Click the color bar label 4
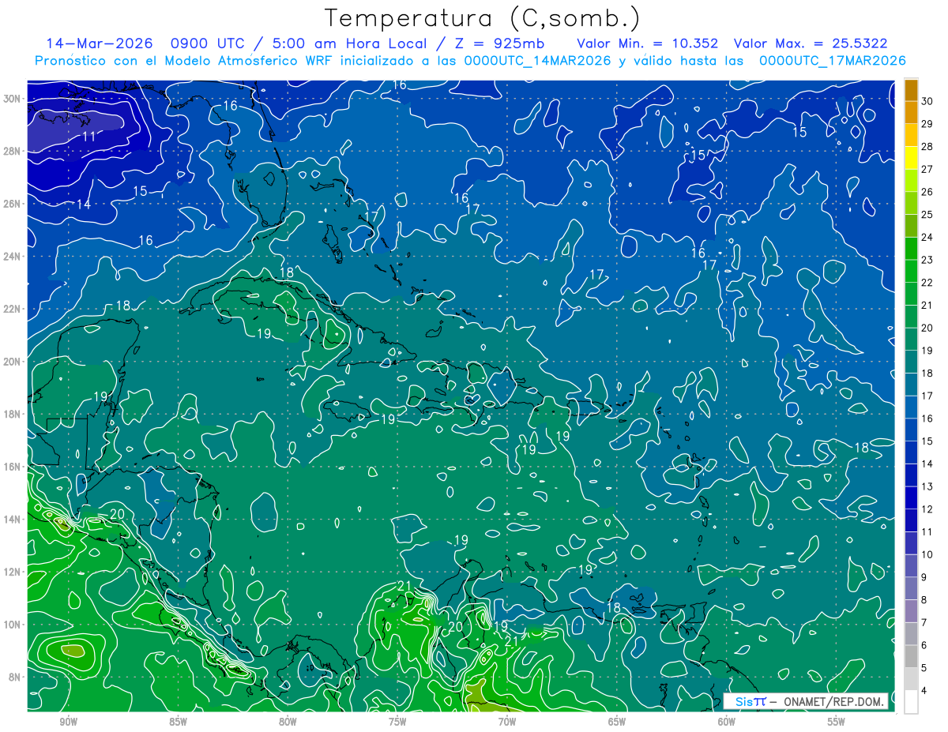 [925, 691]
